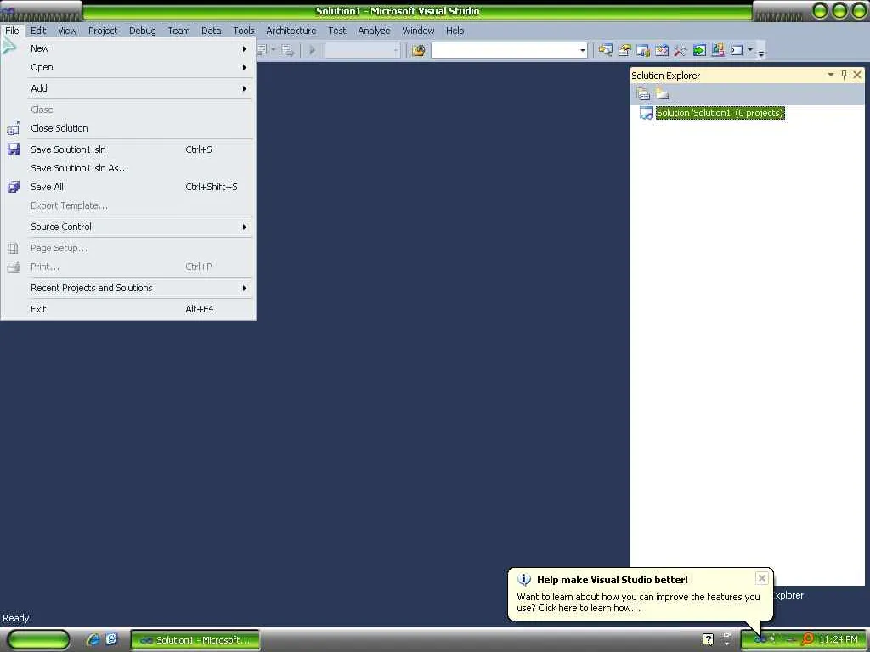The height and width of the screenshot is (652, 870).
Task: Click the help question mark taskbar icon
Action: click(x=708, y=639)
